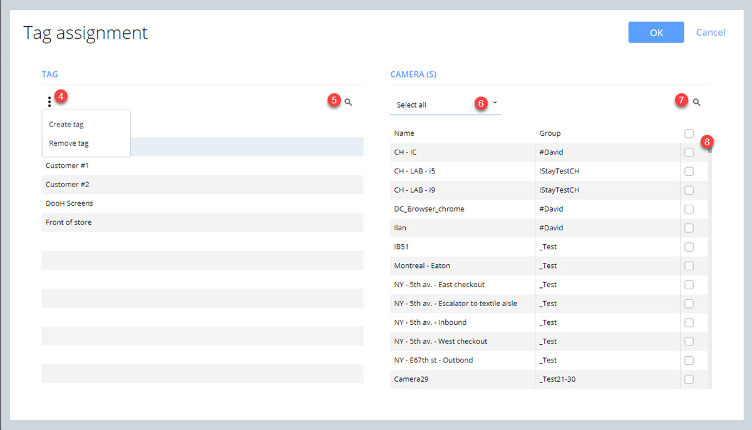
Task: Confirm with the OK button
Action: 656,33
